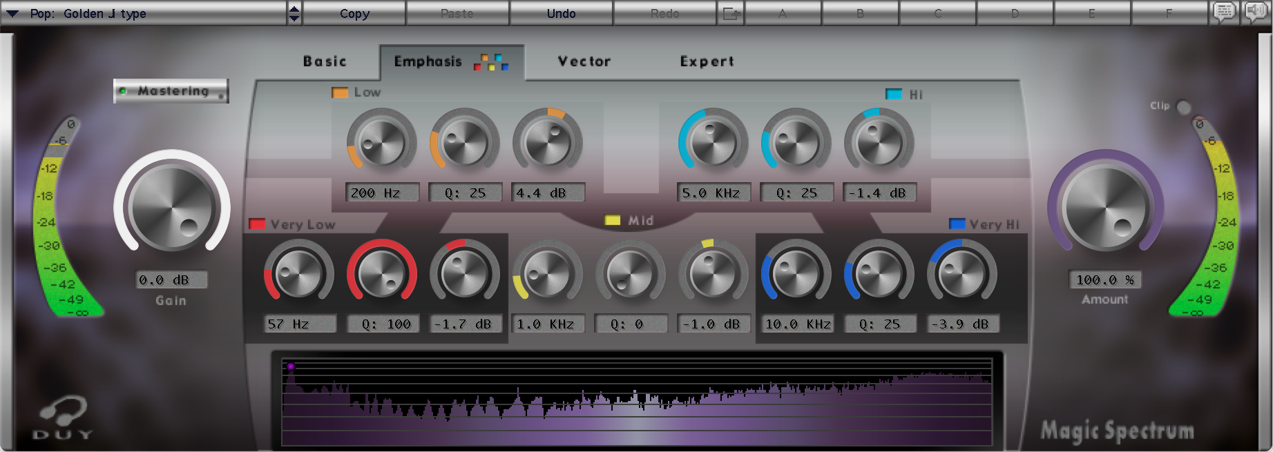The width and height of the screenshot is (1273, 452).
Task: Click the 4.4 dB Low gain field
Action: [548, 193]
